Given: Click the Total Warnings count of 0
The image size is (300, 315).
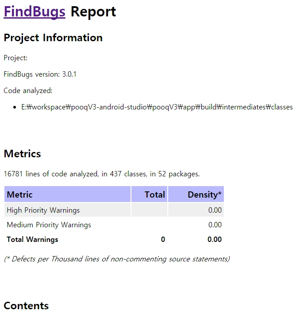Looking at the screenshot, I should [163, 240].
